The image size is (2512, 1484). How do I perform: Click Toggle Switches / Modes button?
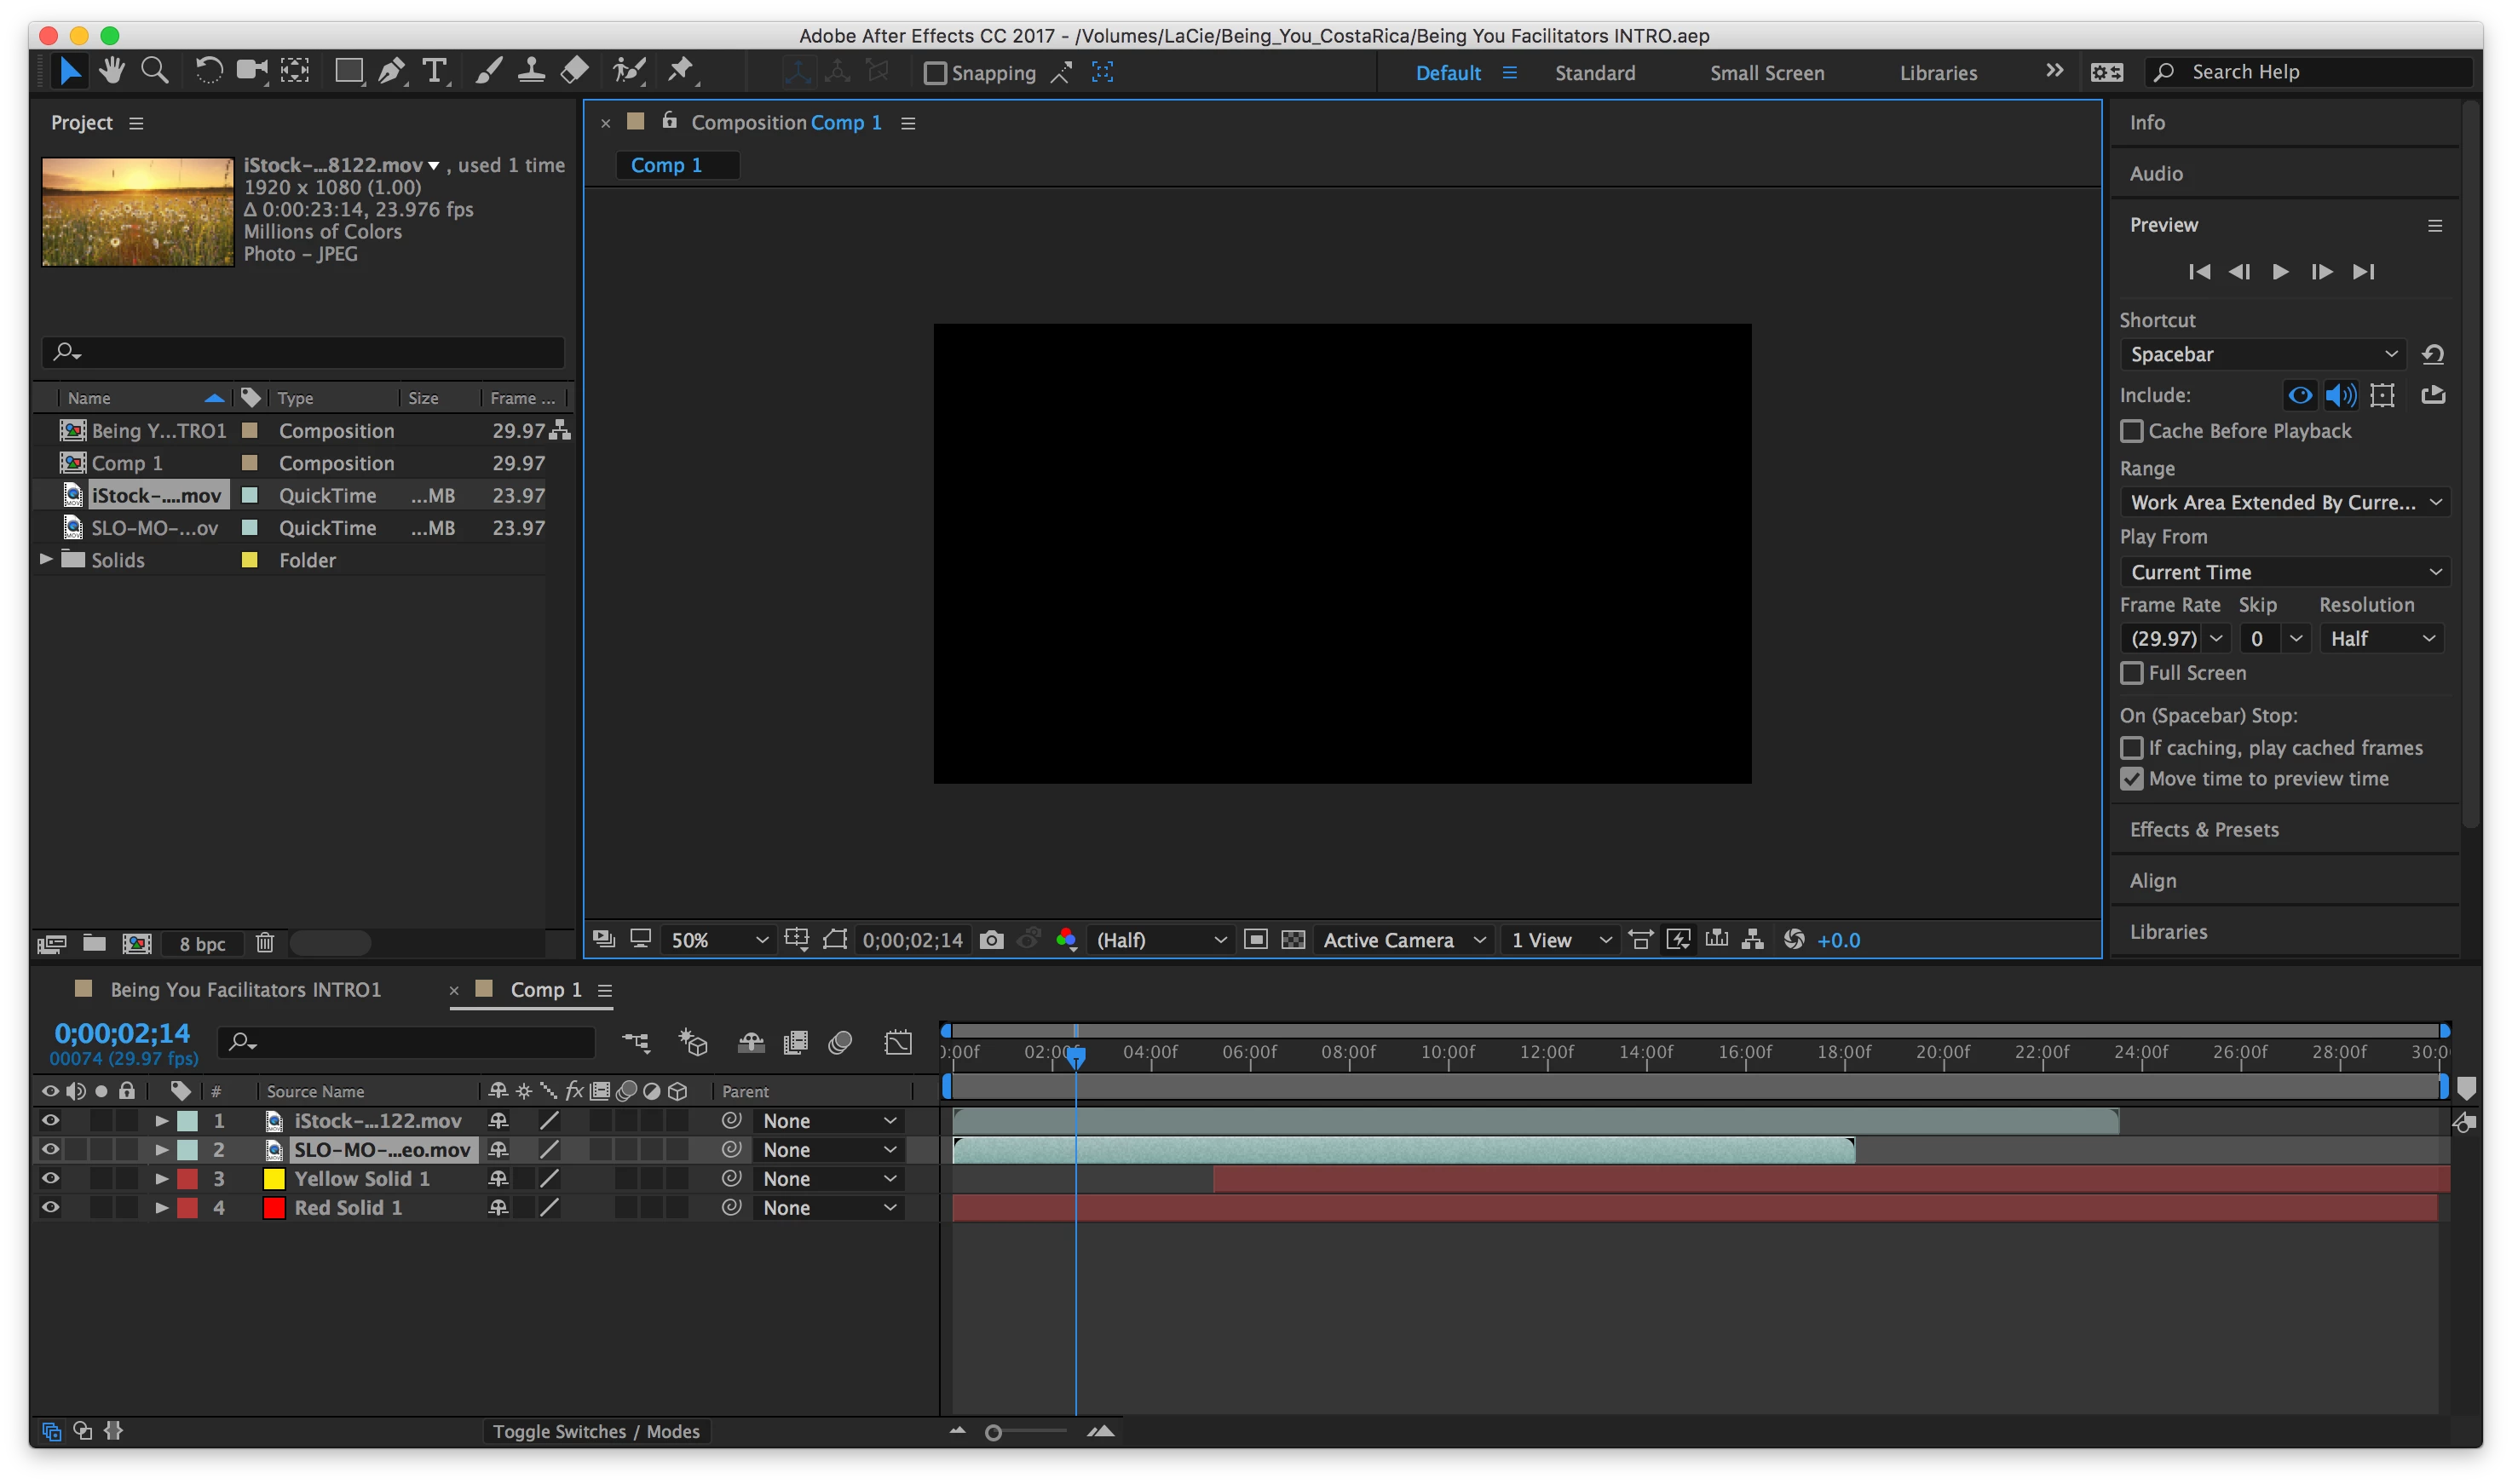[x=596, y=1432]
